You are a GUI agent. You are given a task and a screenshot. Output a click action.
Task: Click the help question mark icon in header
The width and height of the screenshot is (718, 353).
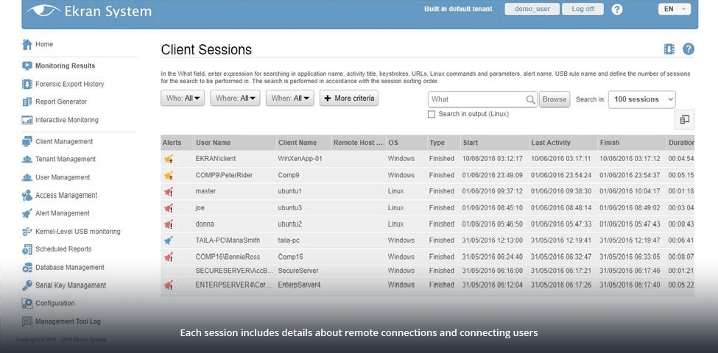(617, 10)
